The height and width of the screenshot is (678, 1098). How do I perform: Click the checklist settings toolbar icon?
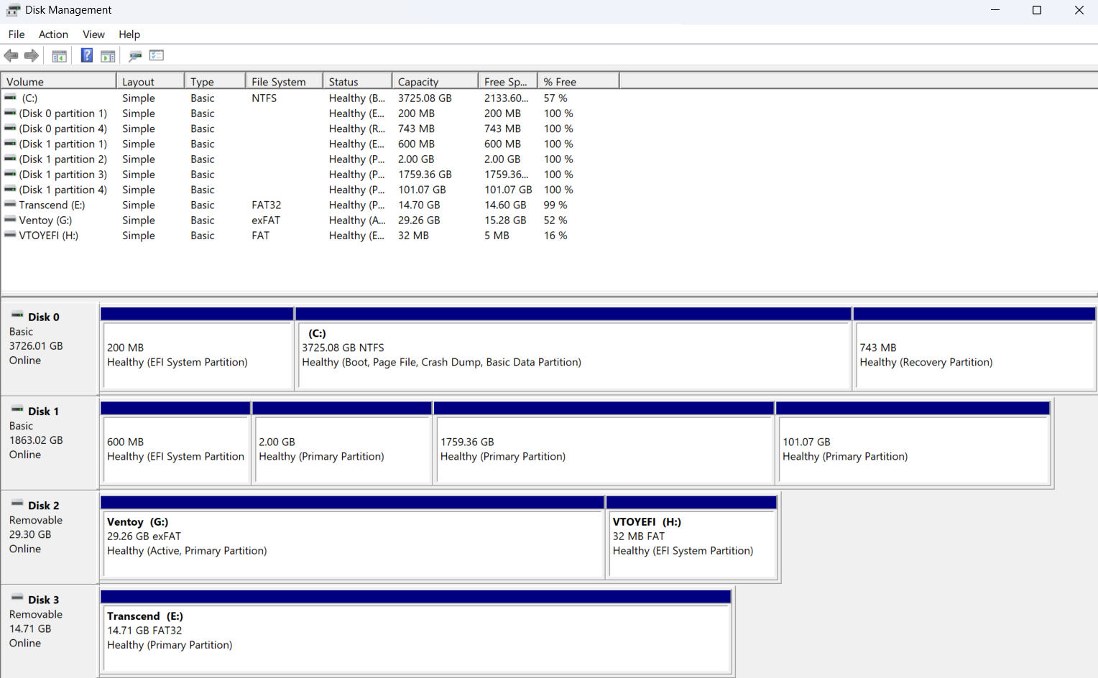pos(157,55)
